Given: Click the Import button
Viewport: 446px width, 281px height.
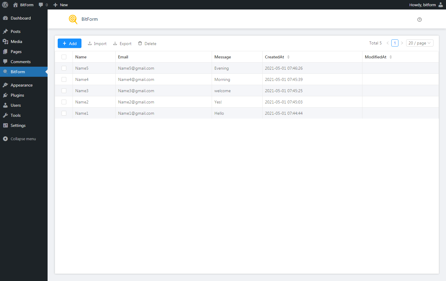Looking at the screenshot, I should 97,44.
